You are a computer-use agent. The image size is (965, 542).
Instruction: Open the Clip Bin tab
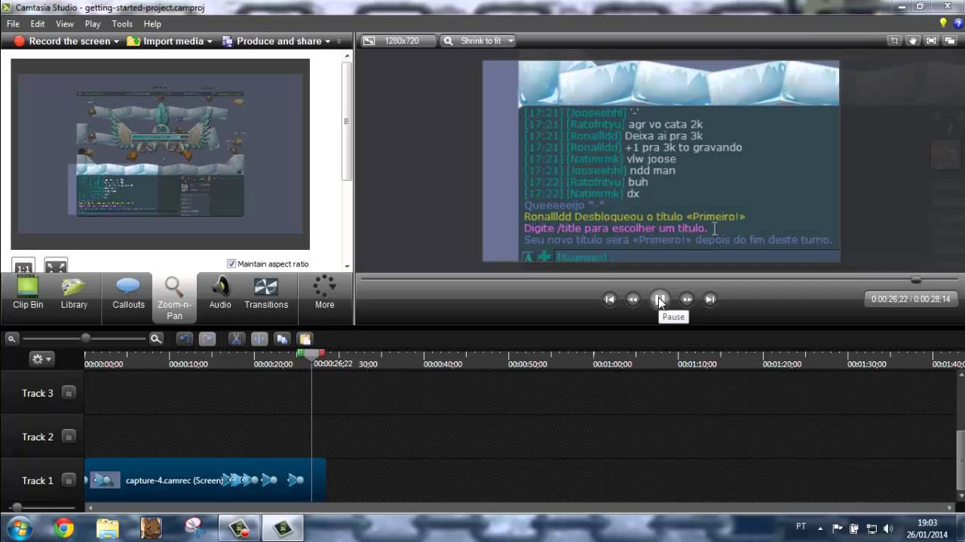[x=28, y=294]
